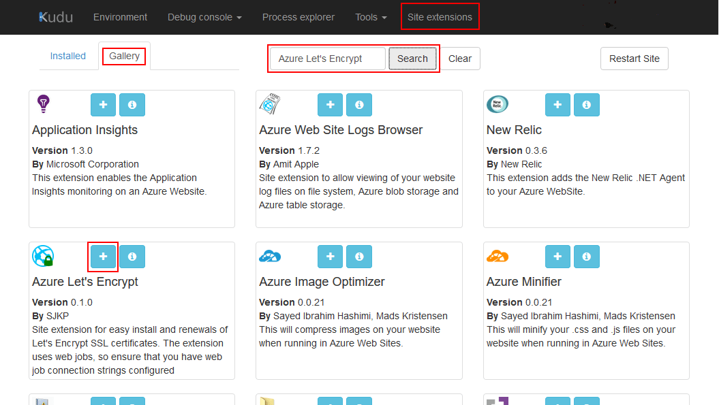Click the Kudu logo
This screenshot has height=405, width=719.
(x=56, y=18)
